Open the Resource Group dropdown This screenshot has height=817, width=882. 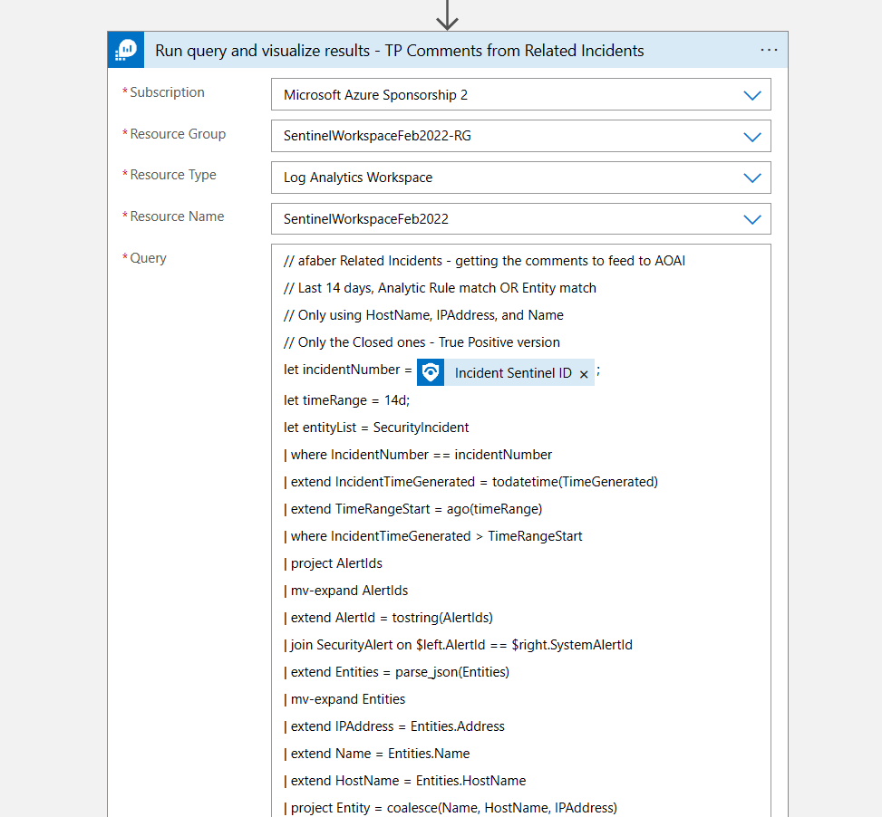[752, 136]
